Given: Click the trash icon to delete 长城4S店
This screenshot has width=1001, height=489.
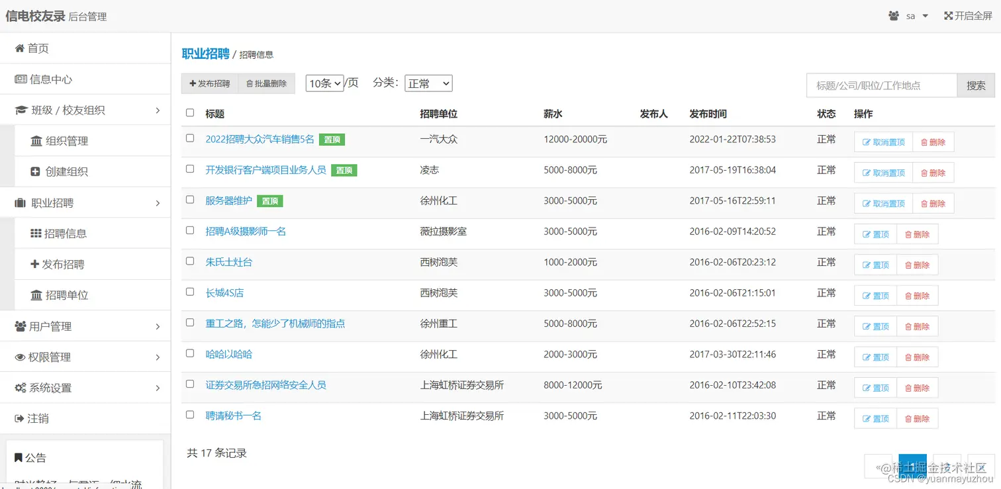Looking at the screenshot, I should tap(908, 296).
